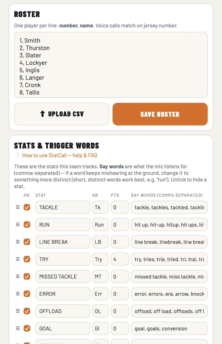Click the OFFLOAD row reorder handle
Screen dimensions: 222x344
click(x=18, y=311)
